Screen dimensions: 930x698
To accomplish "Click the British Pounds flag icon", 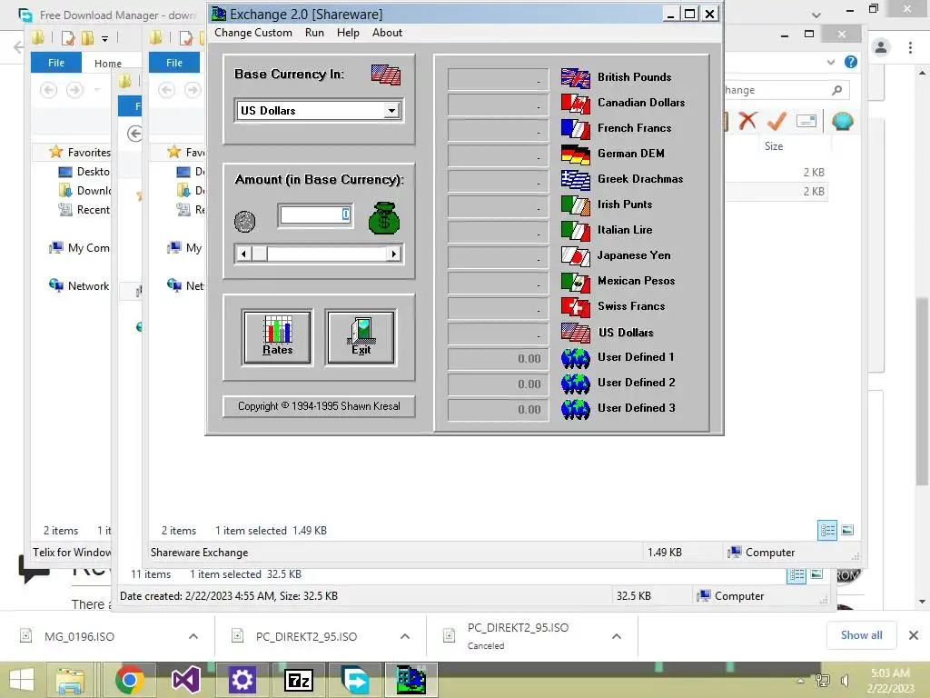I will (575, 78).
